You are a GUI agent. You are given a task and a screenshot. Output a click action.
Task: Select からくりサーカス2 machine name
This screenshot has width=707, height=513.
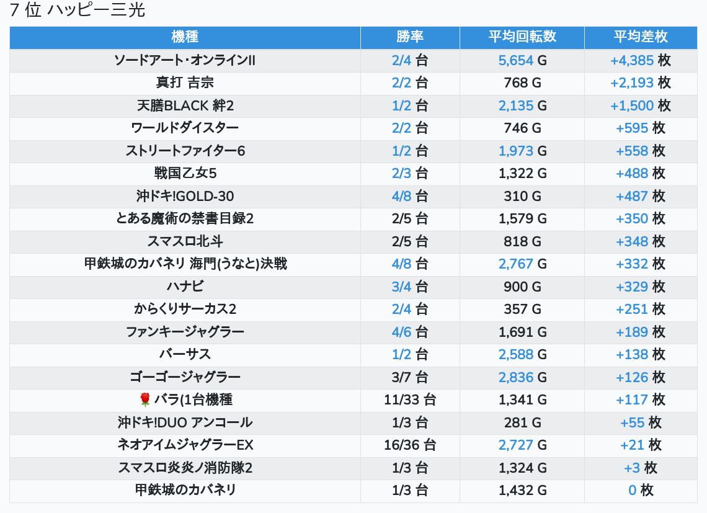point(185,309)
